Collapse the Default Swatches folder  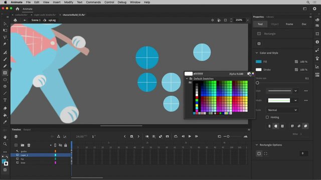tap(187, 78)
